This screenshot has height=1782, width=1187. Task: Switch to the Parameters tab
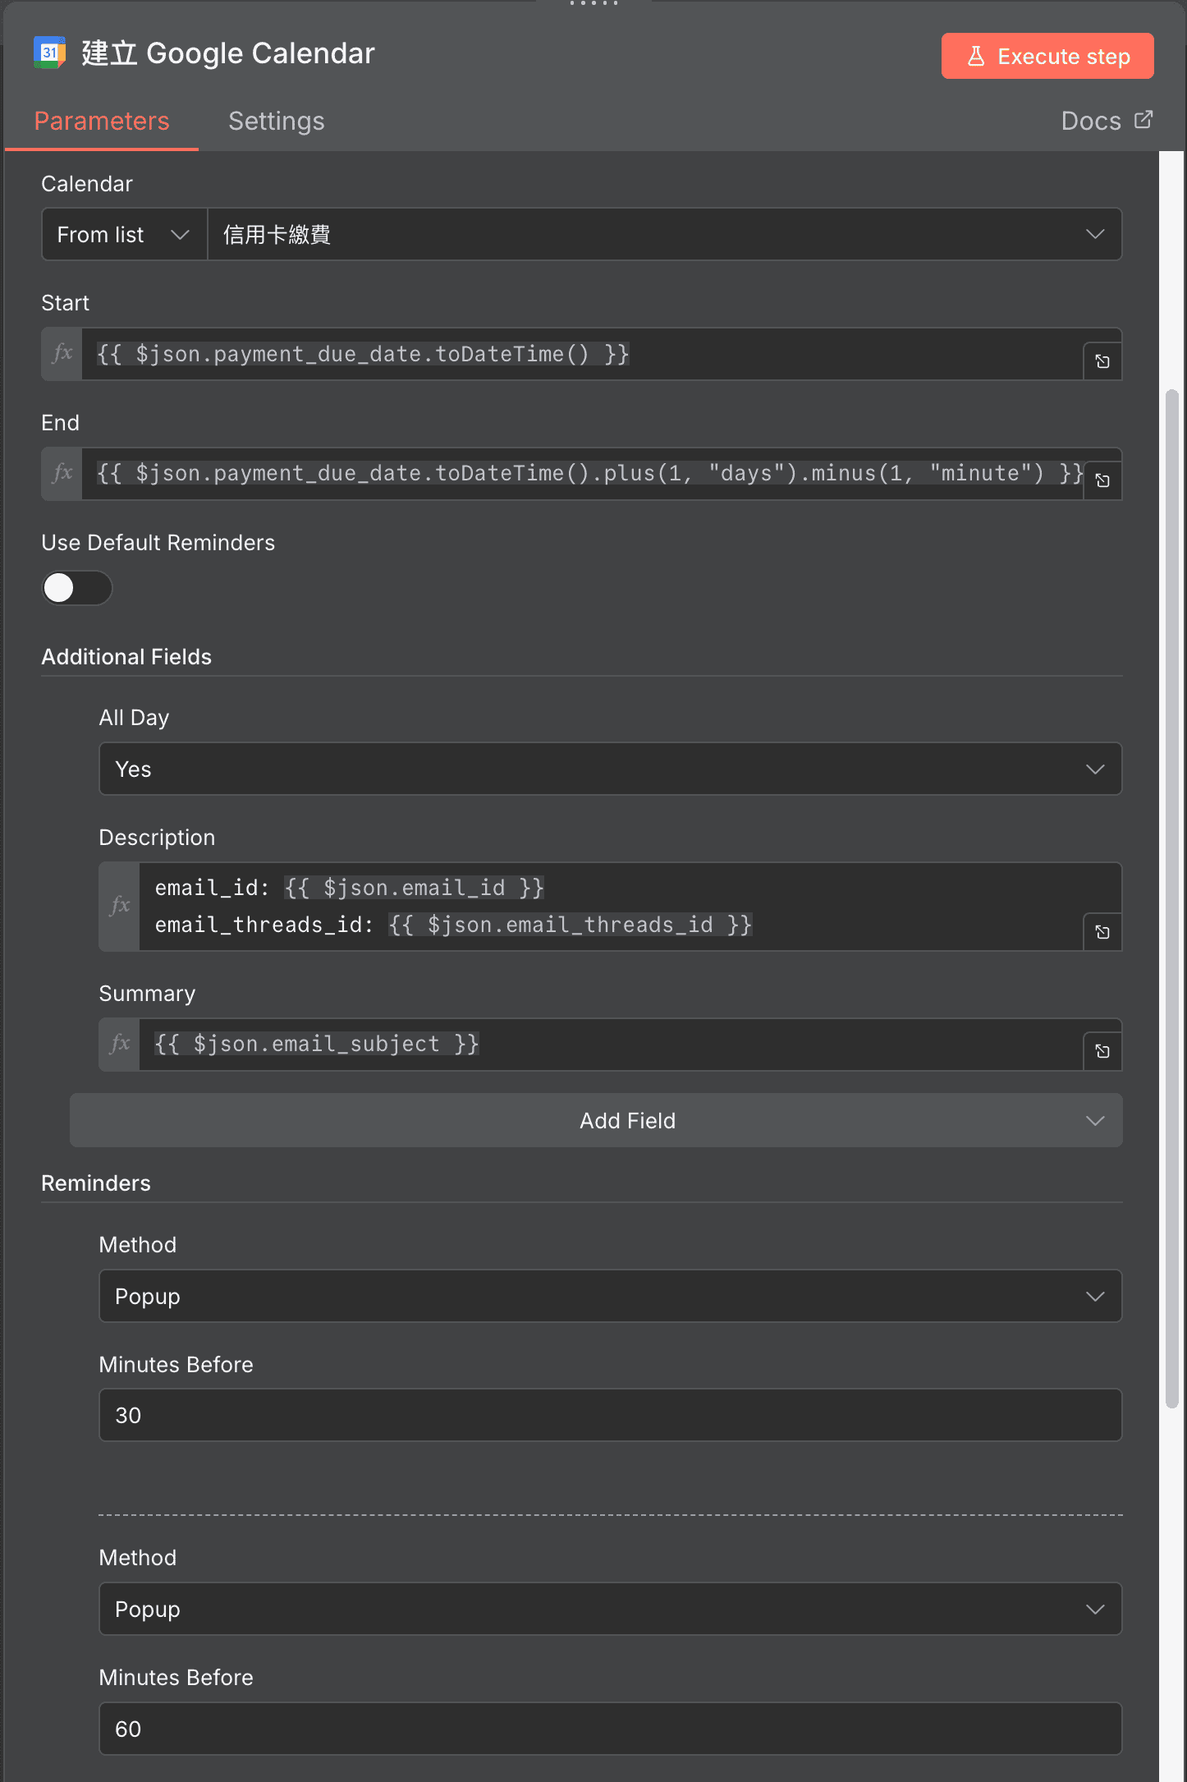(102, 121)
